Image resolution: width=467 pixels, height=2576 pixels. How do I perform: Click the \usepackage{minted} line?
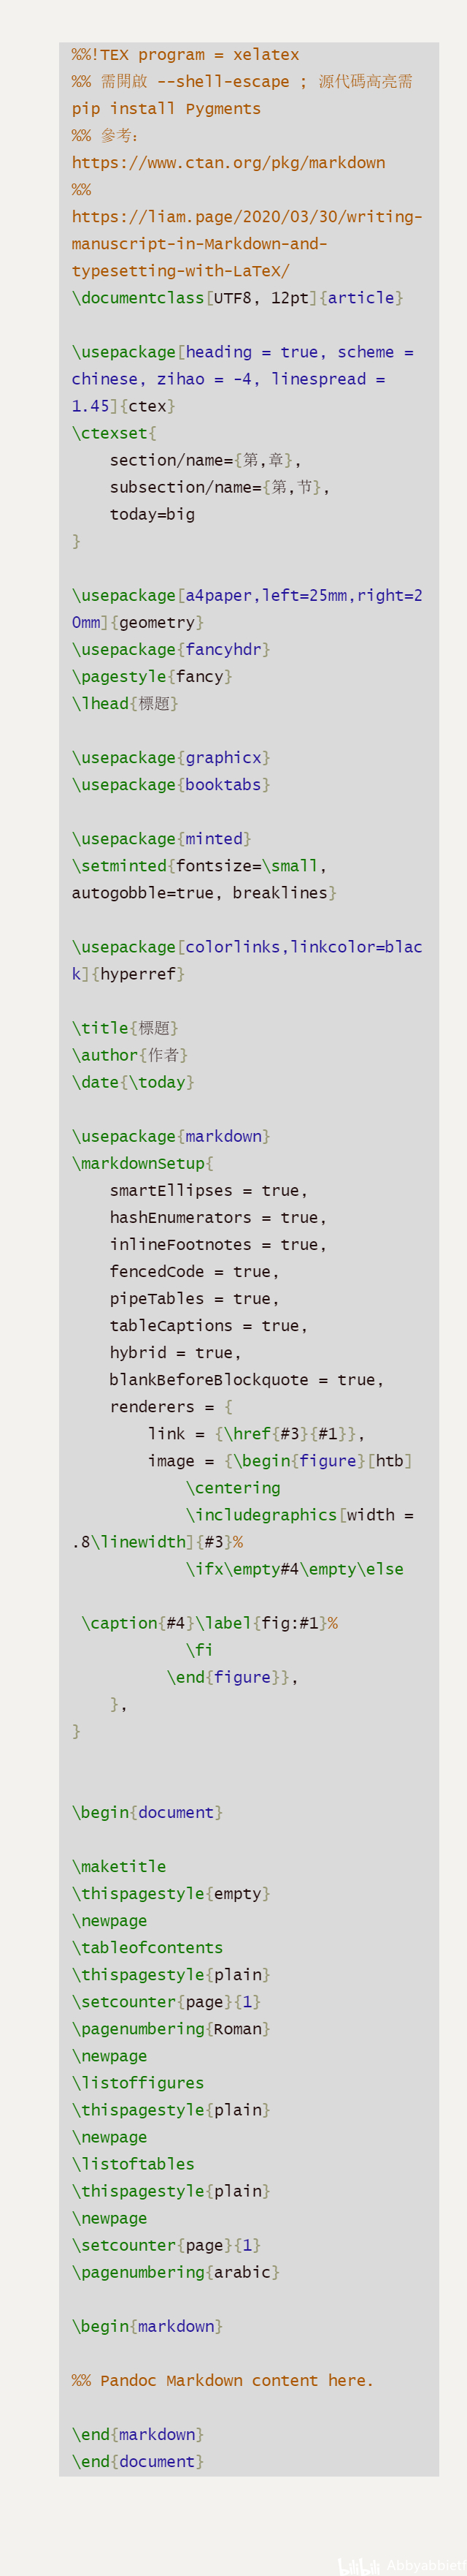click(162, 838)
